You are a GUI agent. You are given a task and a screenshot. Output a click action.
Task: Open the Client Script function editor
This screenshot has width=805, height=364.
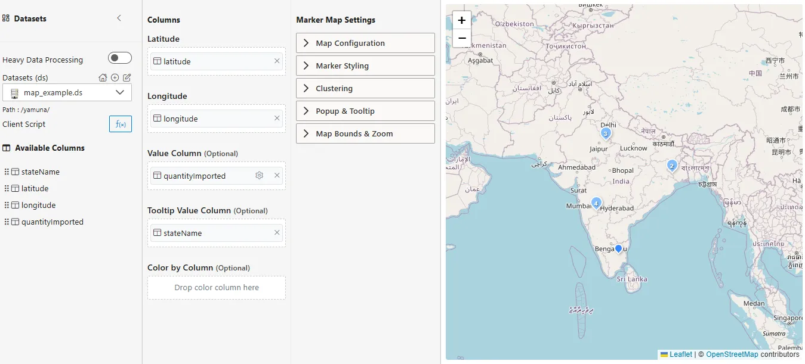tap(120, 124)
